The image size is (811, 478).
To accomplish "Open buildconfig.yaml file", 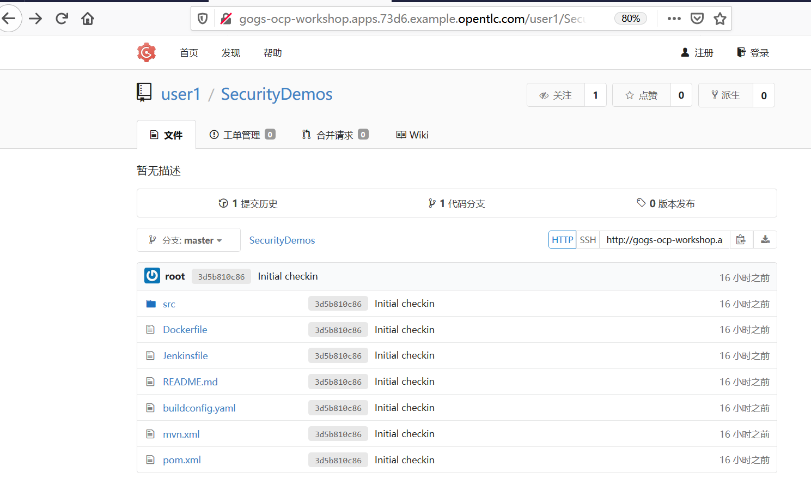I will click(199, 408).
